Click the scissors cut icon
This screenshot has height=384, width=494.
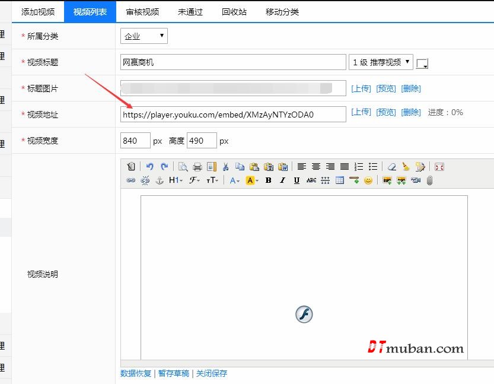[225, 167]
